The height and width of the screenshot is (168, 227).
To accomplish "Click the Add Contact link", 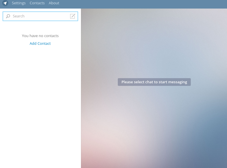I will (40, 44).
